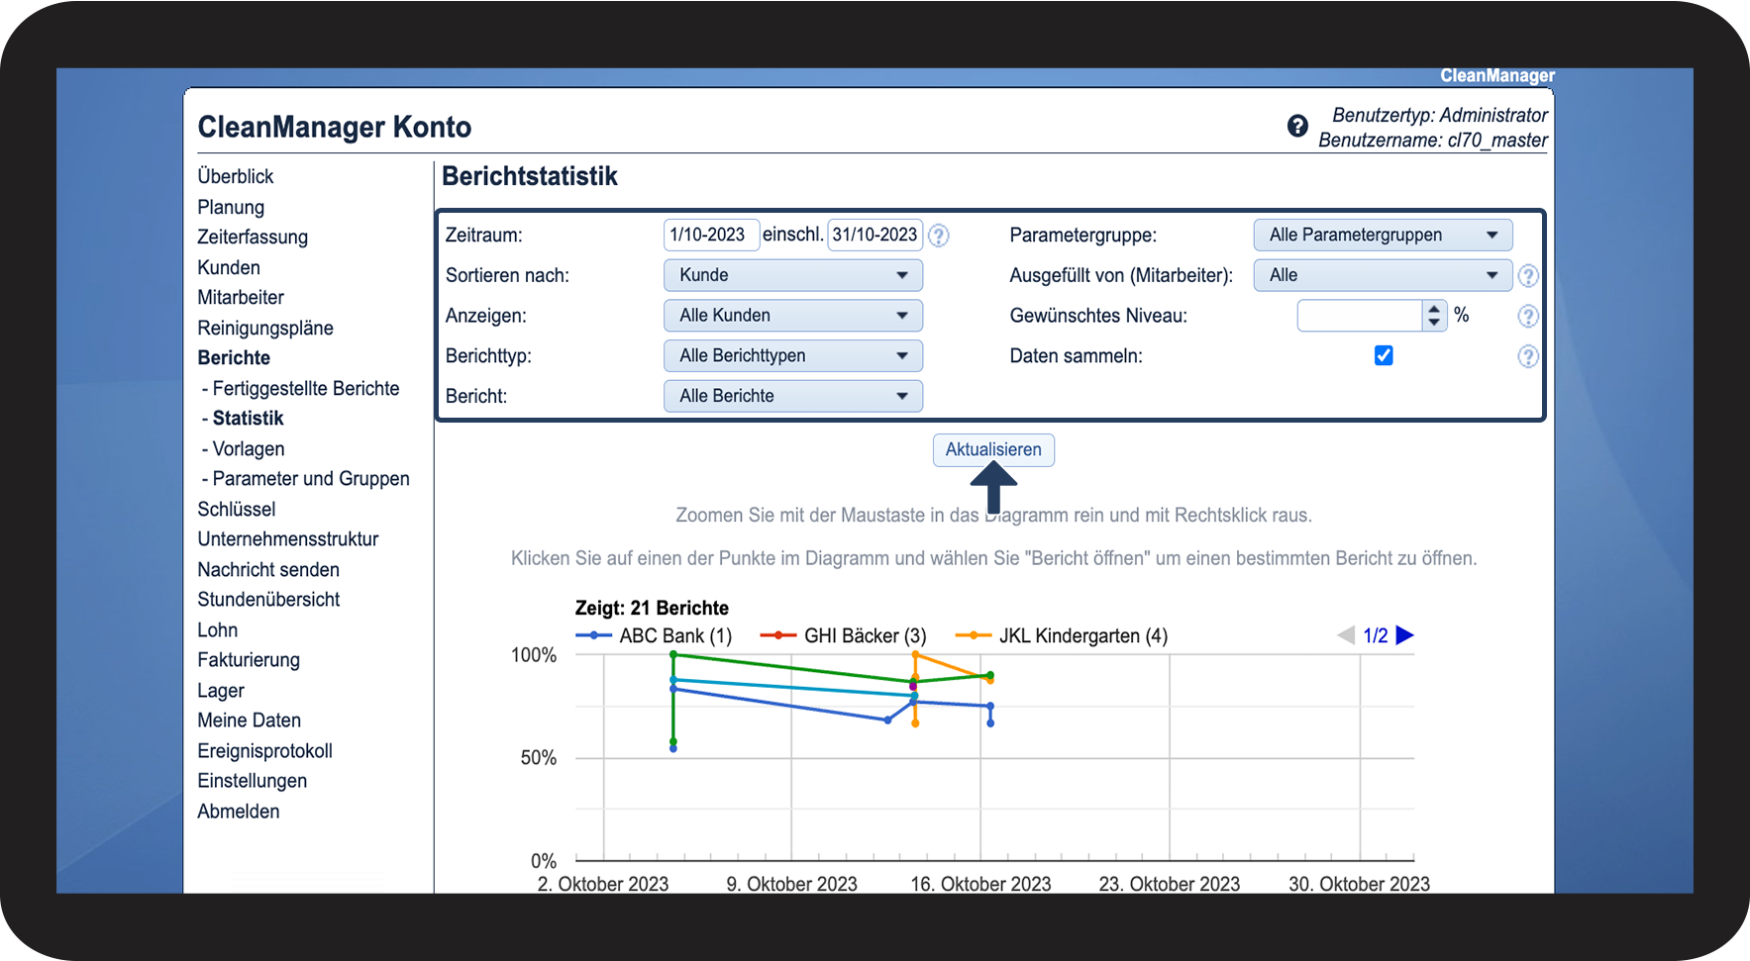Open help for Ausgefüllt von (Mitarbeiter)
The width and height of the screenshot is (1750, 961).
1528,276
